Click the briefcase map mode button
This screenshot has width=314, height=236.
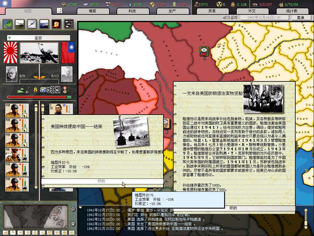pos(64,233)
